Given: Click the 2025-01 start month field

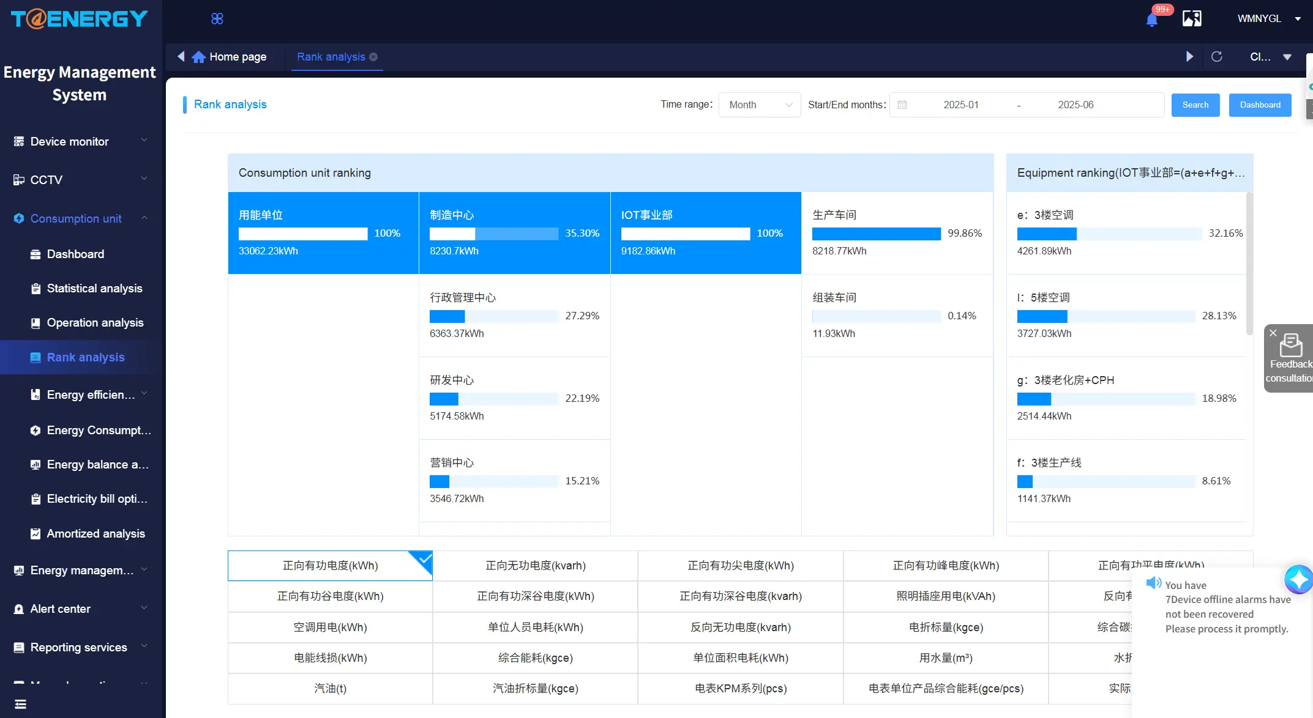Looking at the screenshot, I should pyautogui.click(x=961, y=105).
